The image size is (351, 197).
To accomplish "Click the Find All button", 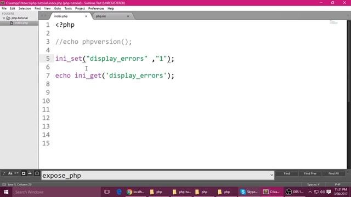I will [333, 173].
